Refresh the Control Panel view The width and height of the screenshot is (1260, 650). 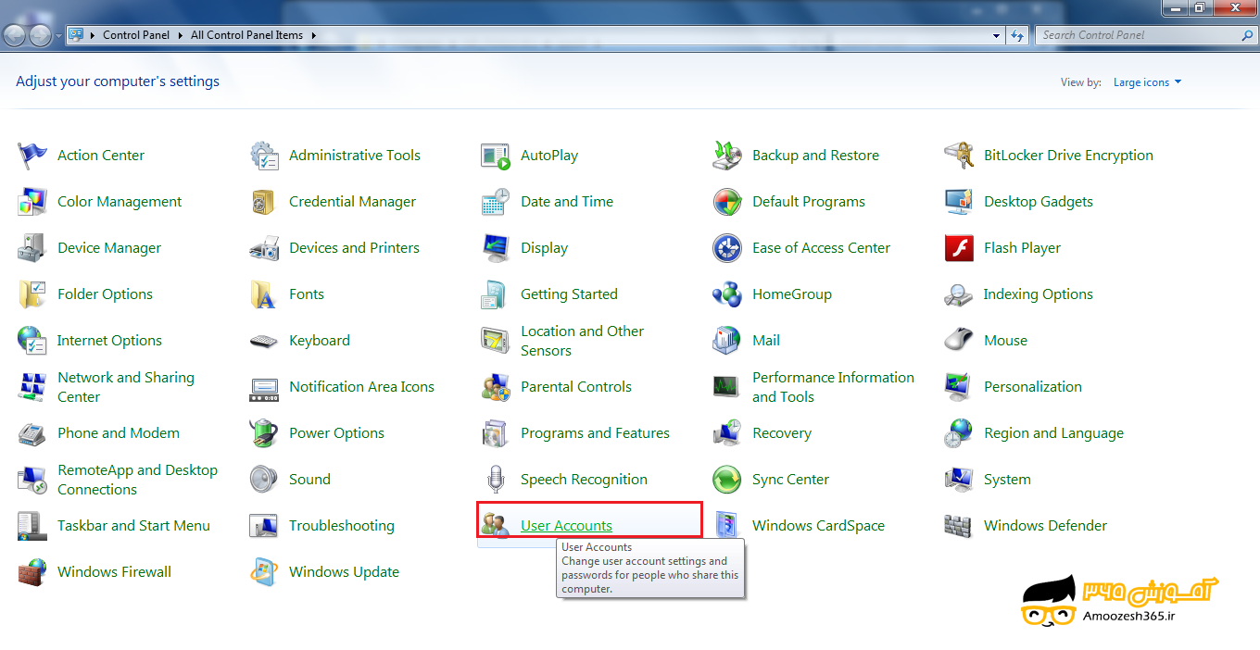(x=1018, y=35)
